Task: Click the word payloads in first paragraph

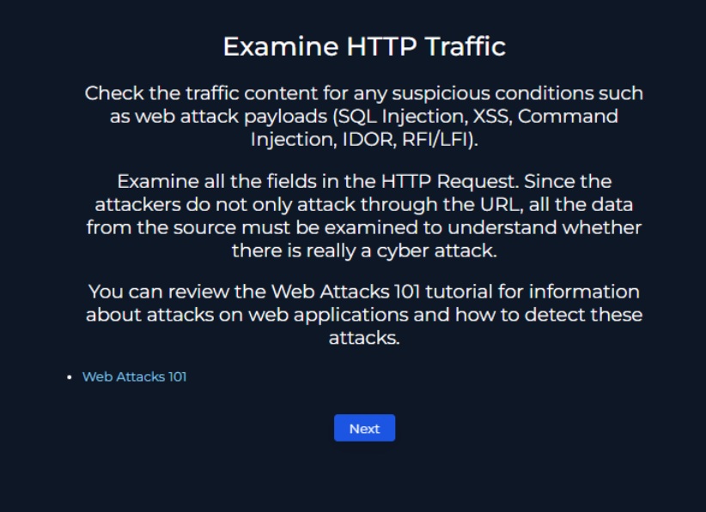Action: point(285,117)
